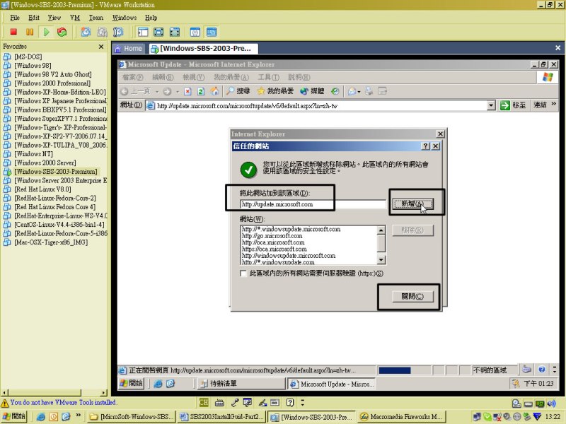Viewport: 566px width, 424px height.
Task: Click the host volume speaker tray icon
Action: click(x=551, y=404)
